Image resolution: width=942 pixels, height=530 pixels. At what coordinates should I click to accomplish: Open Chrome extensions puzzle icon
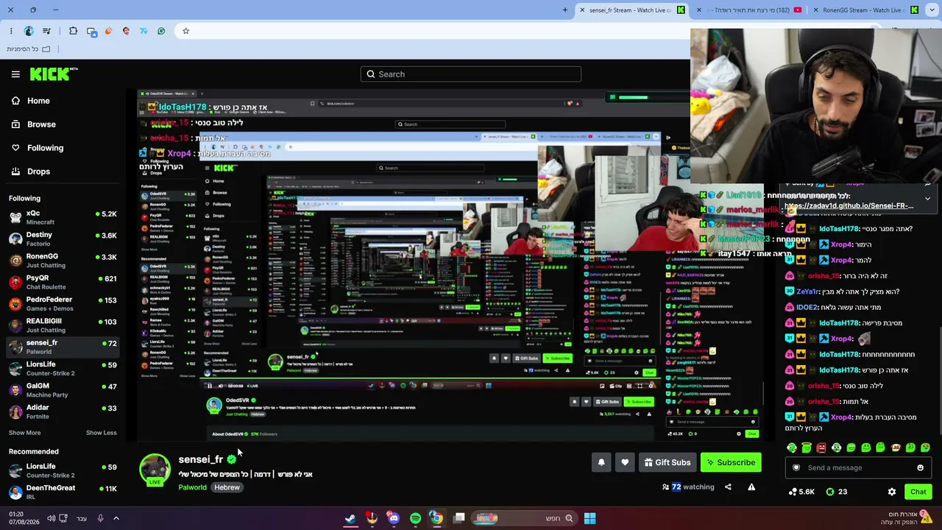coord(73,31)
